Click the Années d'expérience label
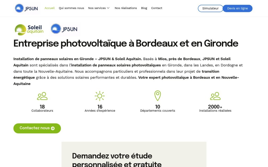Image resolution: width=268 pixels, height=167 pixels. pos(100,111)
